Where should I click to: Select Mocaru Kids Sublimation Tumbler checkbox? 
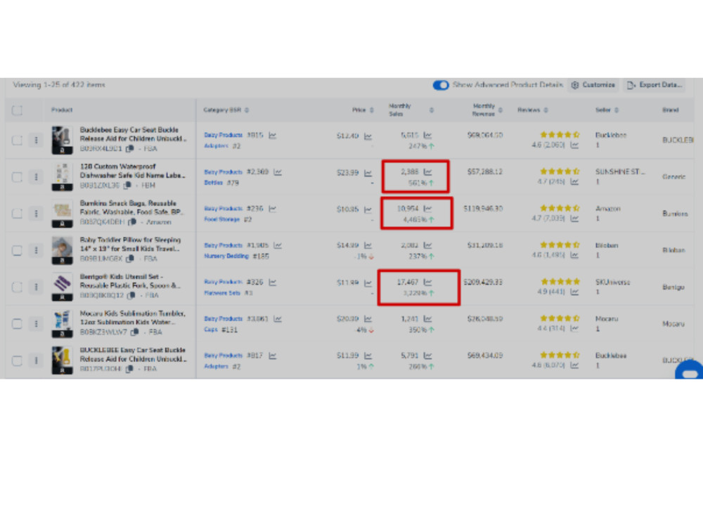tap(17, 324)
